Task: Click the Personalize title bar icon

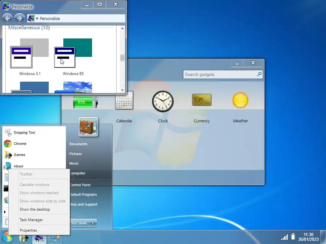Action: pos(6,6)
